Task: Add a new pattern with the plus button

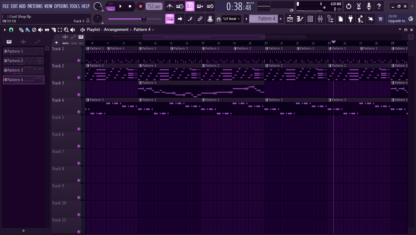Action: [x=281, y=19]
